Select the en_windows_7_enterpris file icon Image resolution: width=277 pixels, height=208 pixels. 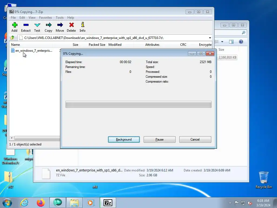[x=13, y=50]
